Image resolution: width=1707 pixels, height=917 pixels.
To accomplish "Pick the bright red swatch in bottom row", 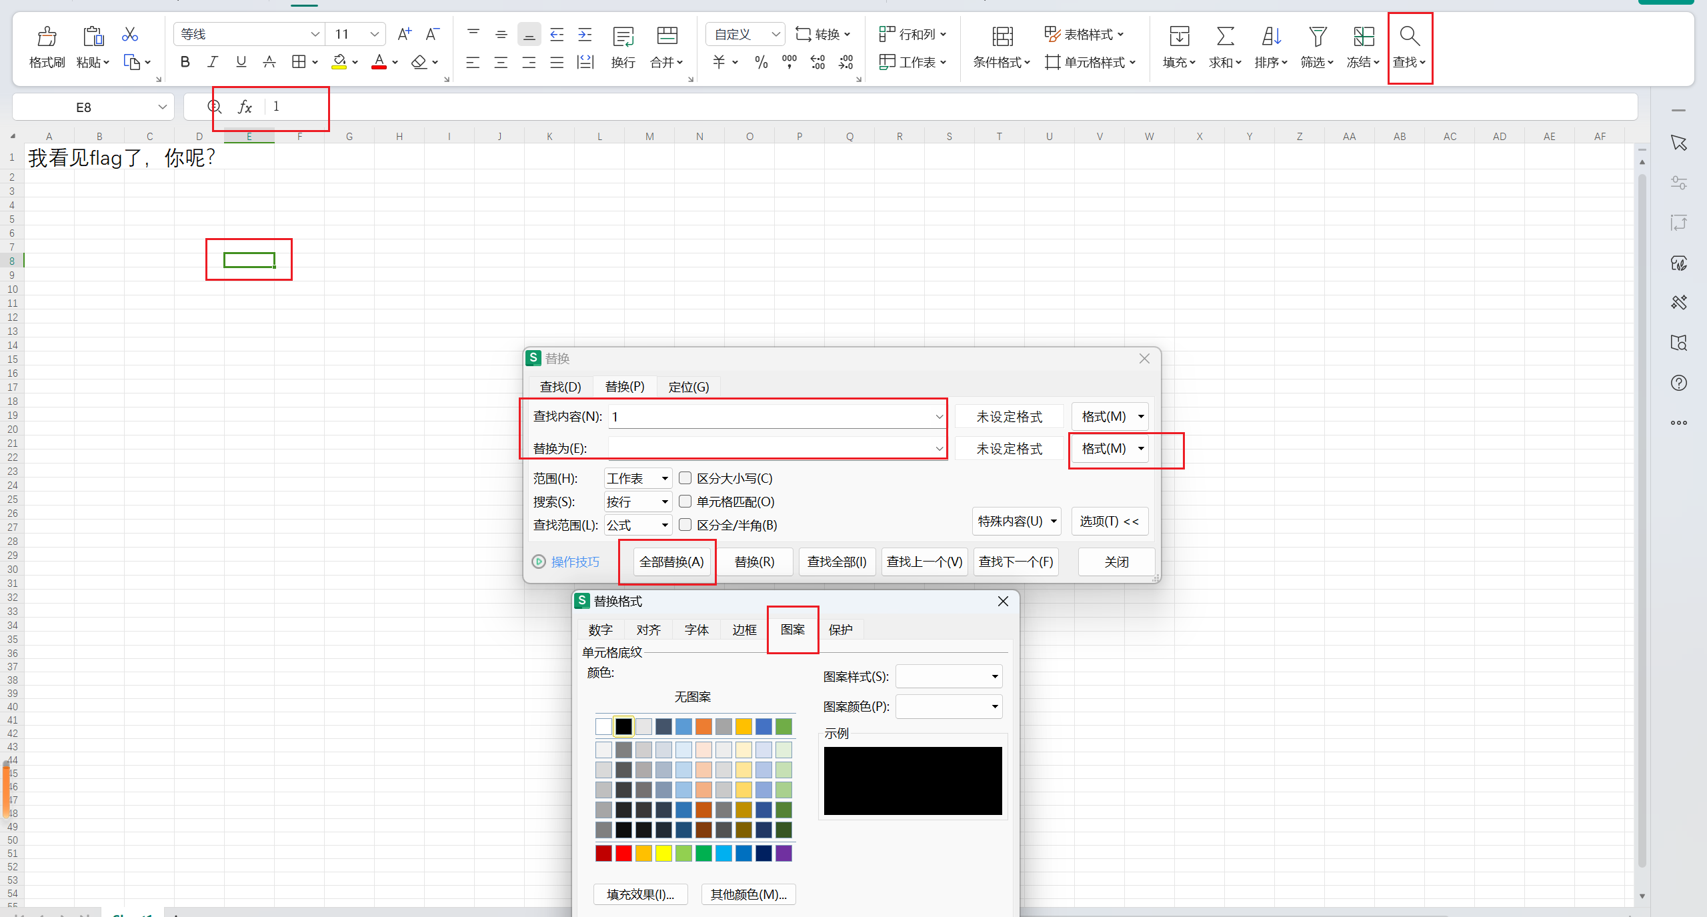I will (x=623, y=853).
